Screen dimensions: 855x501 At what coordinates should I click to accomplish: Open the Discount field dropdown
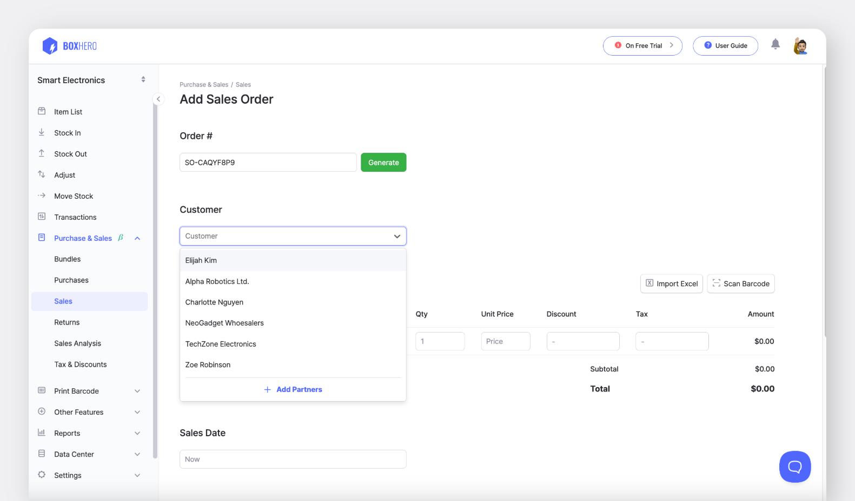(583, 341)
